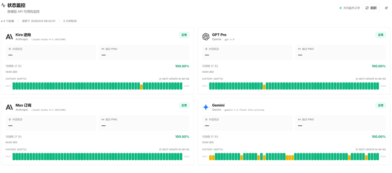This screenshot has height=173, width=392.
Task: Click the 5 分钟轮询 label
Action: pyautogui.click(x=70, y=21)
